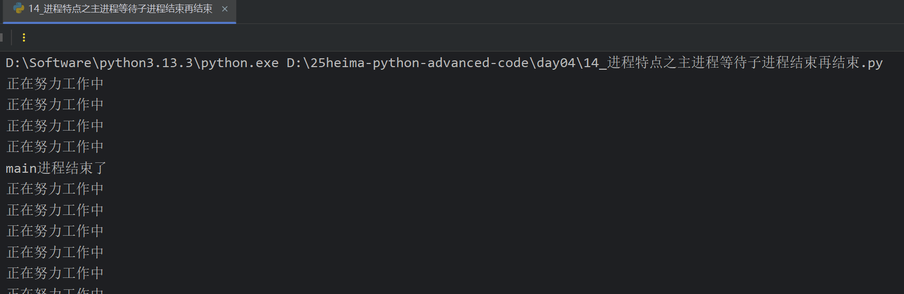
Task: Click the Python icon on the run tab
Action: click(x=19, y=8)
